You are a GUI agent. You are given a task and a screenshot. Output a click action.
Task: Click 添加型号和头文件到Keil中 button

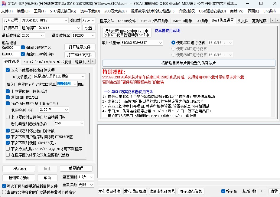(x=127, y=33)
